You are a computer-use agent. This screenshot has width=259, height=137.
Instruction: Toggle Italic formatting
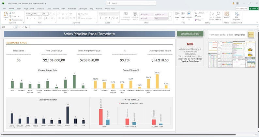pyautogui.click(x=31, y=18)
